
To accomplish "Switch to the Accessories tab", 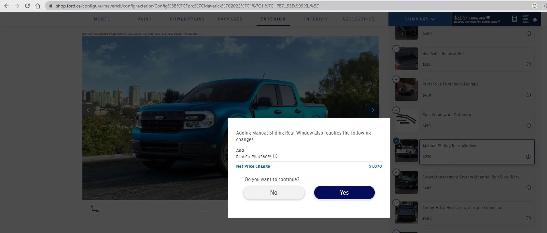I will point(358,19).
